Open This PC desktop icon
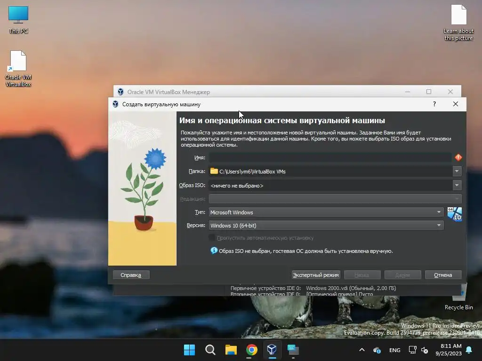 [18, 20]
